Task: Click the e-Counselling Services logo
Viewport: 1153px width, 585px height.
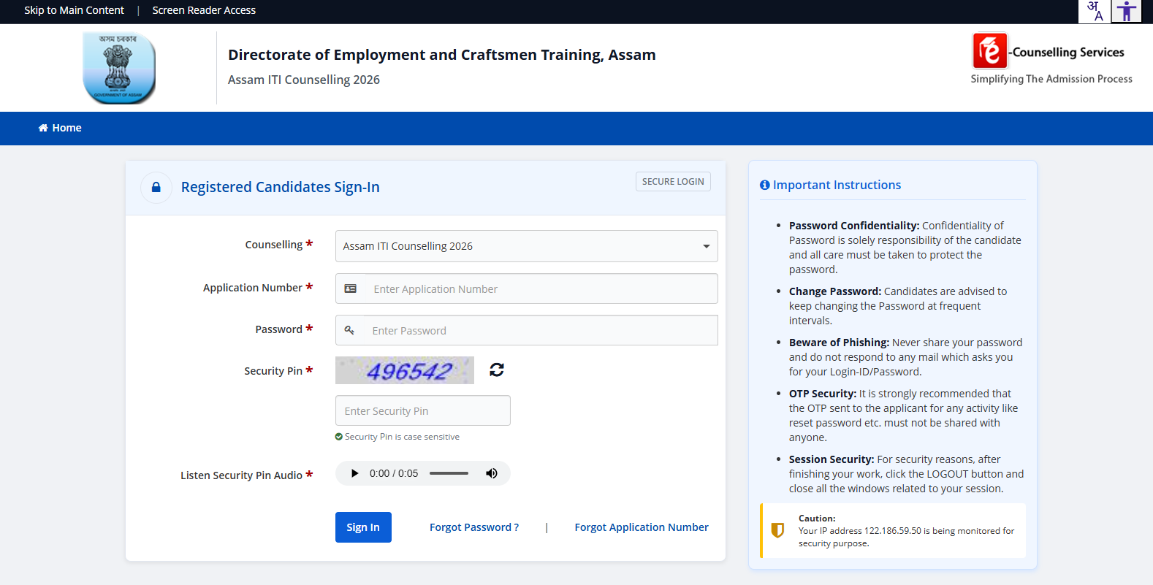Action: [1048, 51]
